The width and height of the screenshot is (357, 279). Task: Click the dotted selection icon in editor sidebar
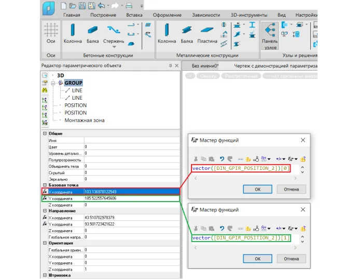(45, 75)
